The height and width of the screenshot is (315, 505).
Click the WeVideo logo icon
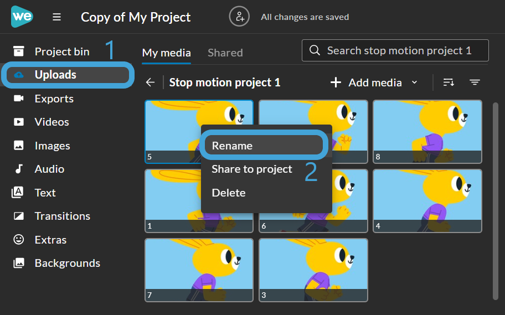click(x=22, y=17)
